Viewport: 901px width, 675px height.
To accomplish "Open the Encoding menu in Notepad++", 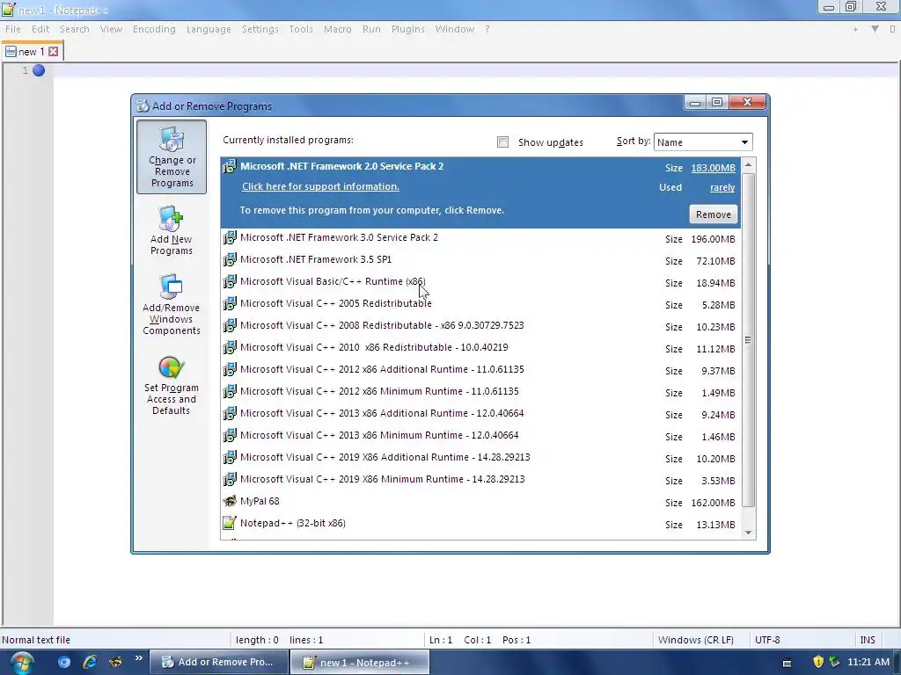I will pyautogui.click(x=154, y=29).
